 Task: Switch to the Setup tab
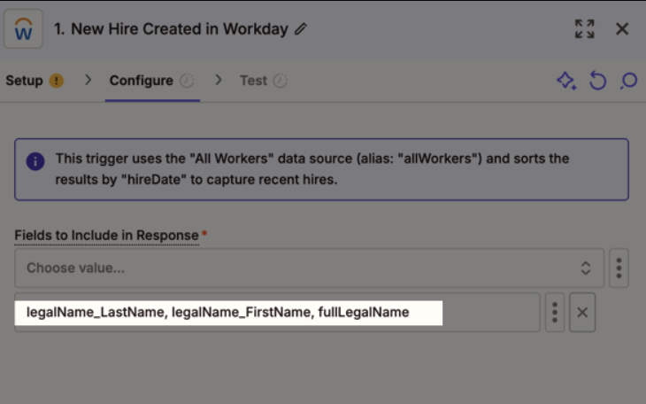24,81
